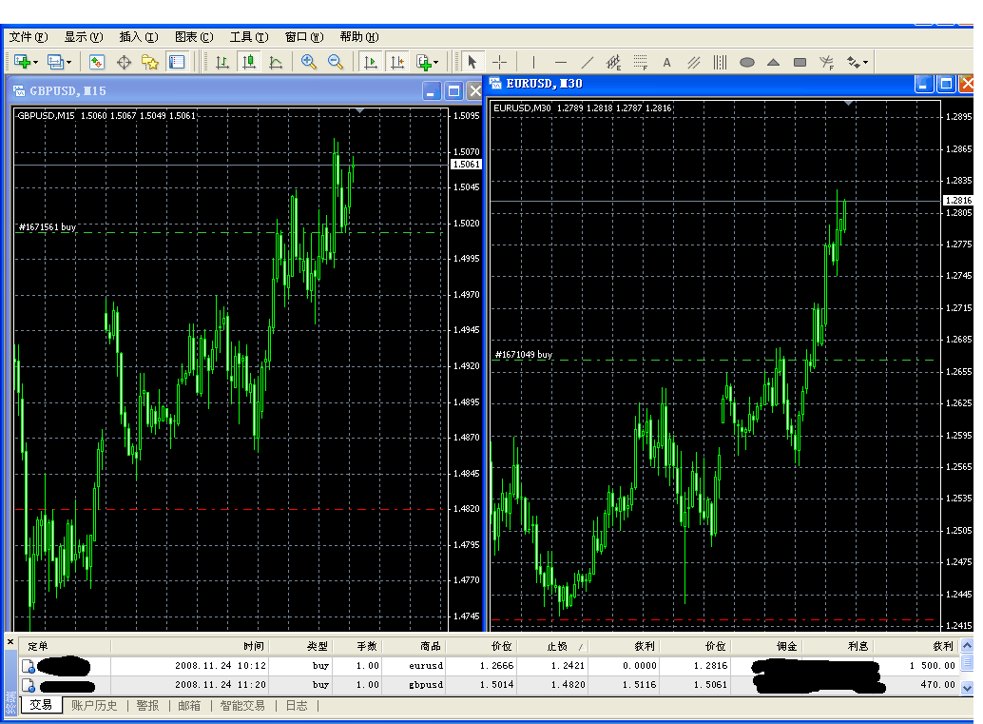This screenshot has height=724, width=983.
Task: Close the terminal panel with X
Action: click(x=11, y=643)
